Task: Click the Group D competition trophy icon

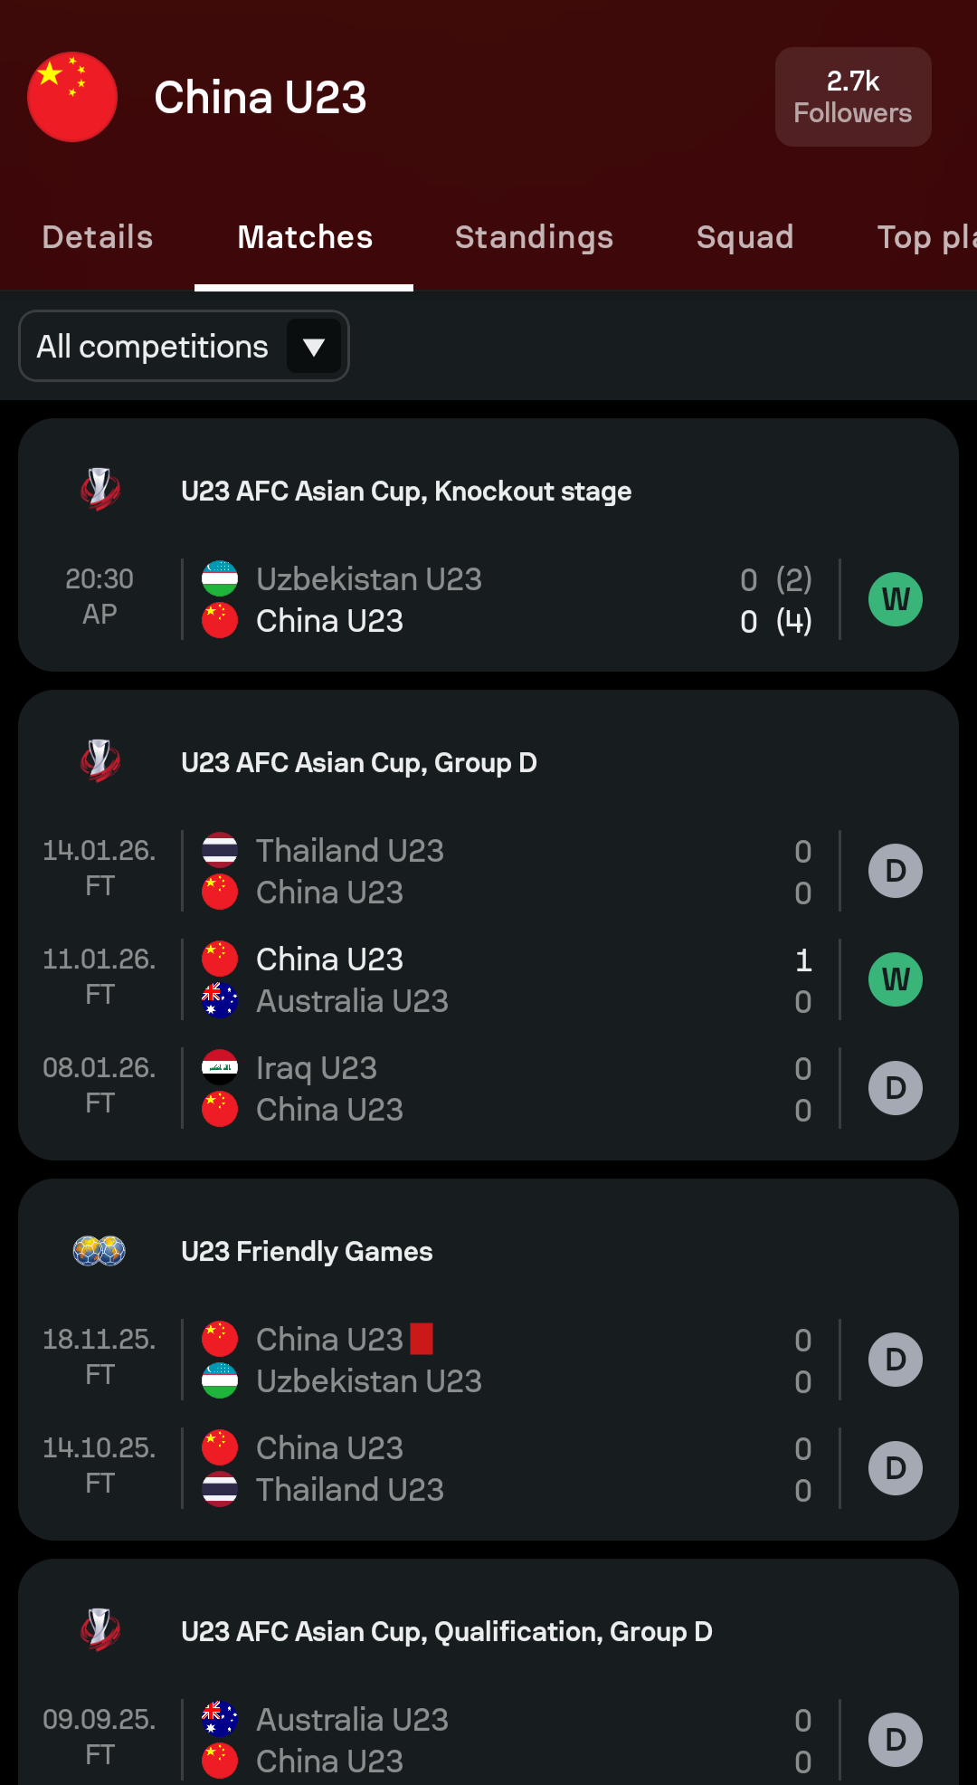Action: click(x=100, y=761)
